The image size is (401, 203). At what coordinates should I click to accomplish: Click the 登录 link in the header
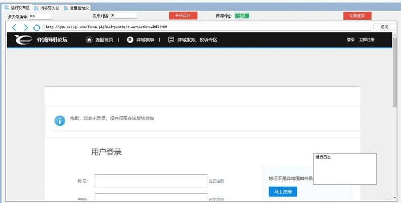tap(351, 40)
